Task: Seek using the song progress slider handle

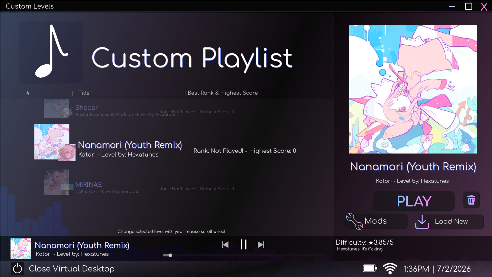Action: point(170,255)
